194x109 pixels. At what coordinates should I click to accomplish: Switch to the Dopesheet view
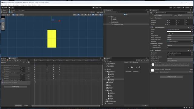click(x=18, y=106)
